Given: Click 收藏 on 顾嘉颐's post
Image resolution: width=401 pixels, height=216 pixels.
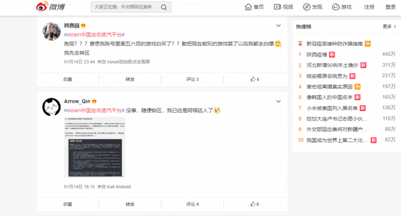Looking at the screenshot, I should (x=67, y=79).
